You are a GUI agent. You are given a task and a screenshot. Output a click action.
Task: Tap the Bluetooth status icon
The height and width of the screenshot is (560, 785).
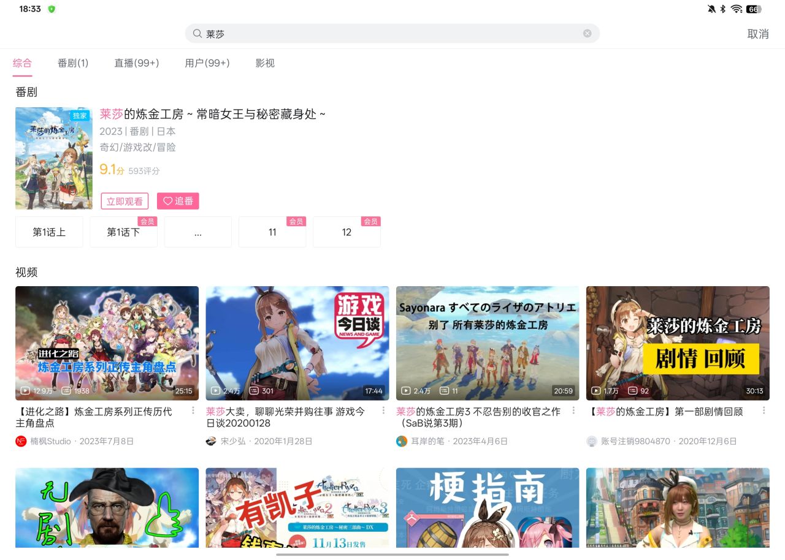(x=723, y=9)
